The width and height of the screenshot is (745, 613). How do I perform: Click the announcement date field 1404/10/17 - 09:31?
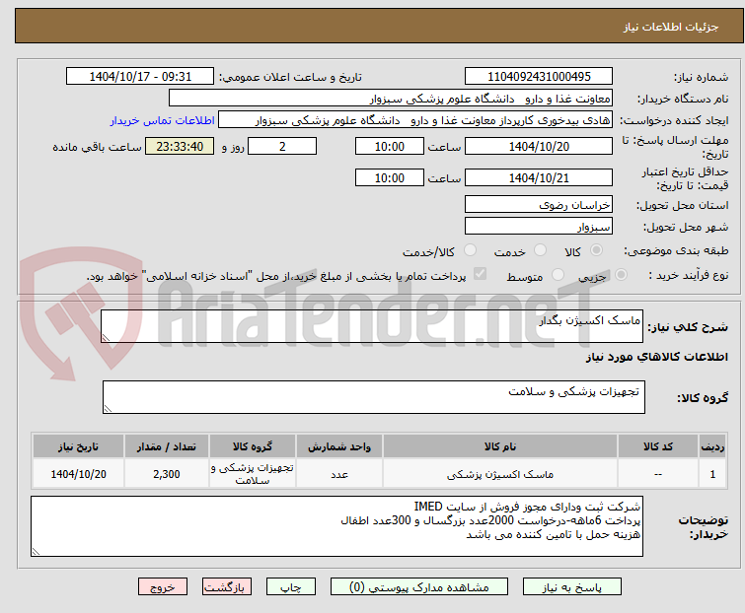pos(140,77)
